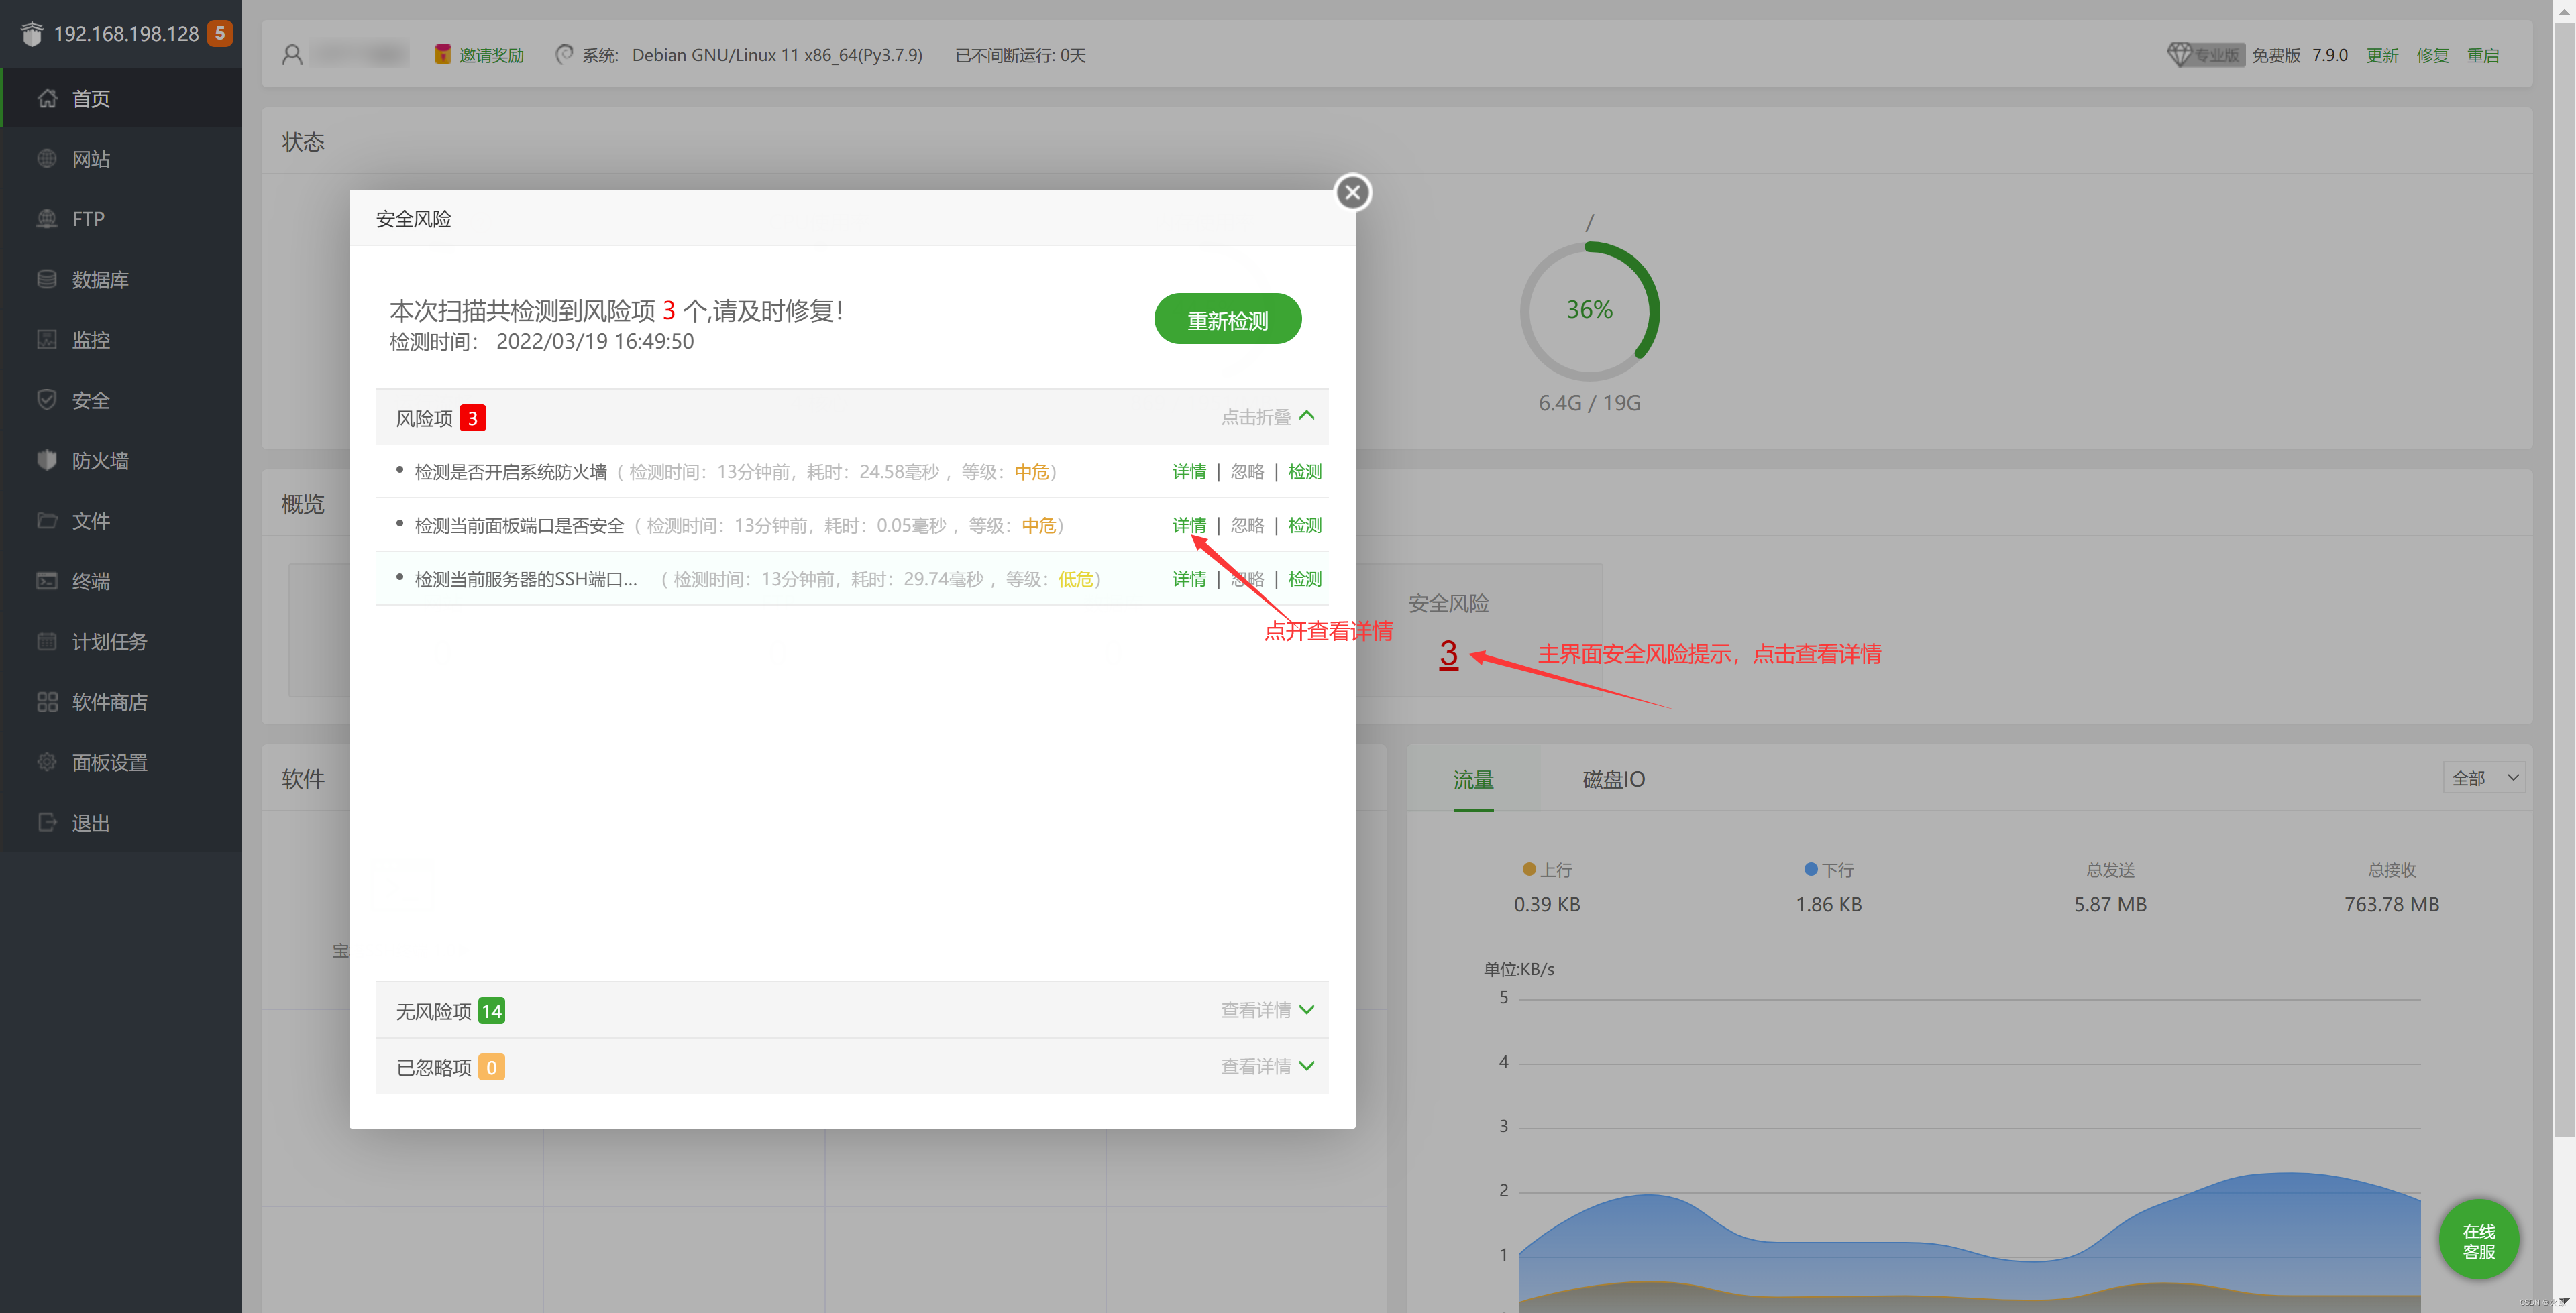Click the FTP sidebar icon
The height and width of the screenshot is (1313, 2576).
(x=47, y=218)
